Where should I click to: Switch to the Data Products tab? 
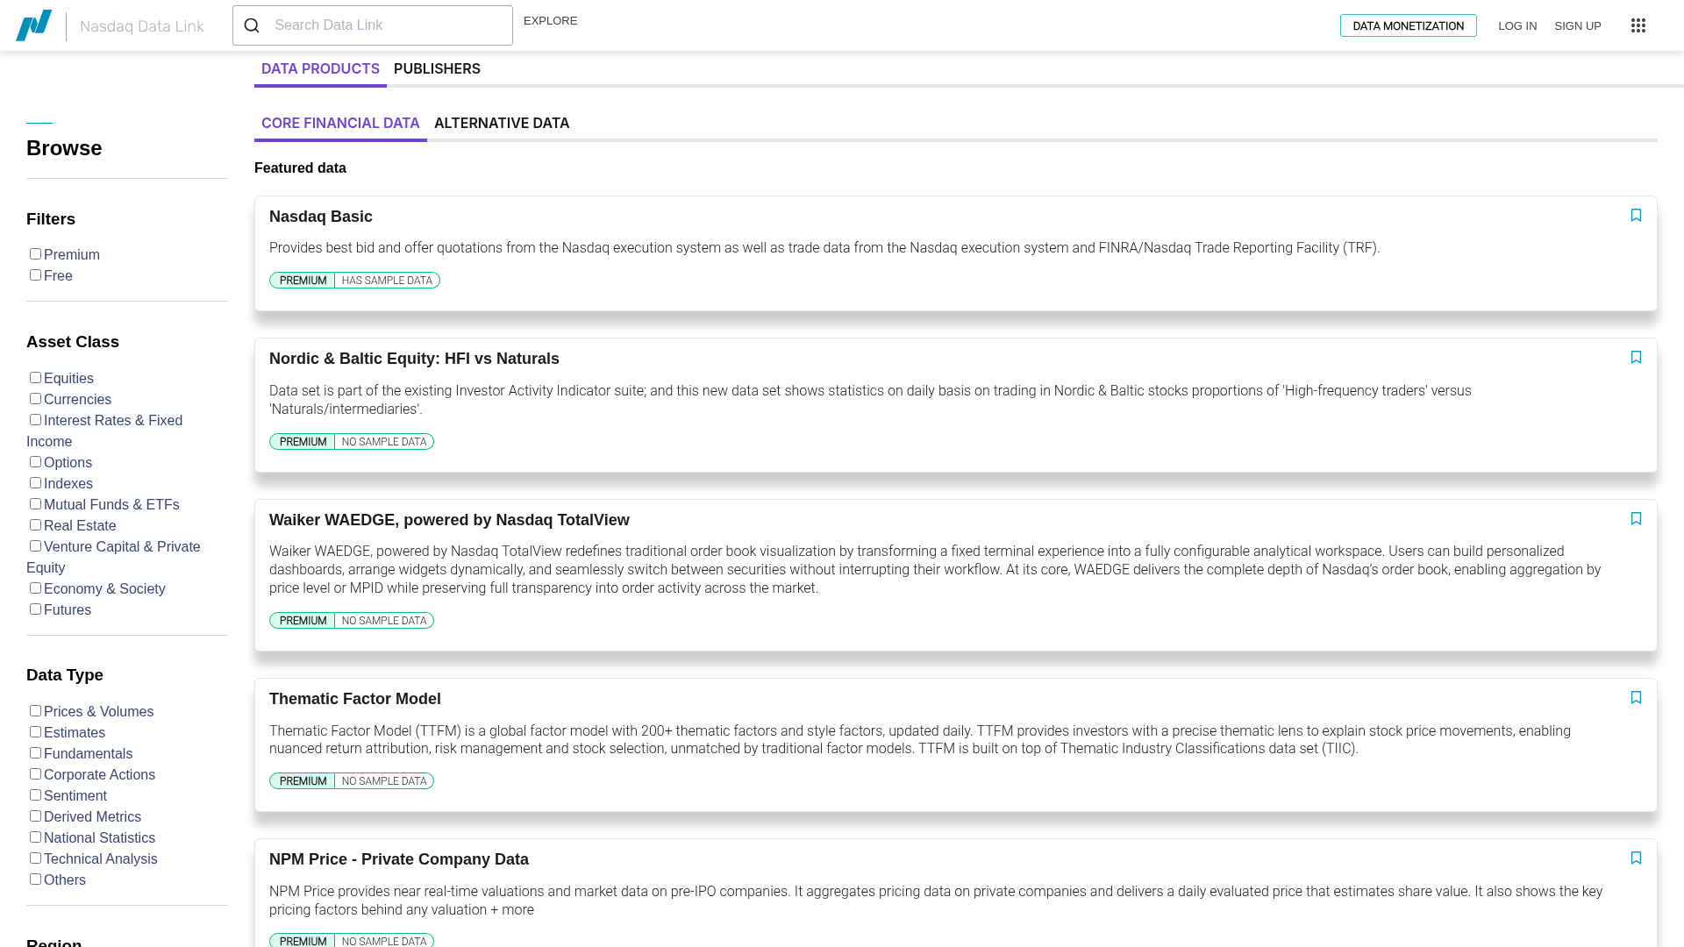click(320, 69)
